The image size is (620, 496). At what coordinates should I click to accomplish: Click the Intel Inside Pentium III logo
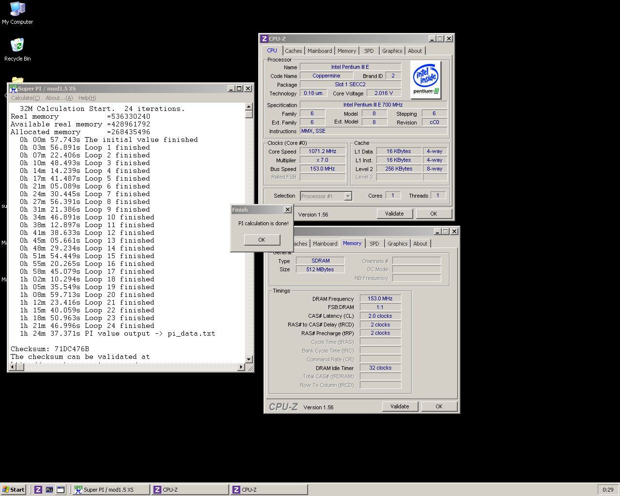coord(426,79)
